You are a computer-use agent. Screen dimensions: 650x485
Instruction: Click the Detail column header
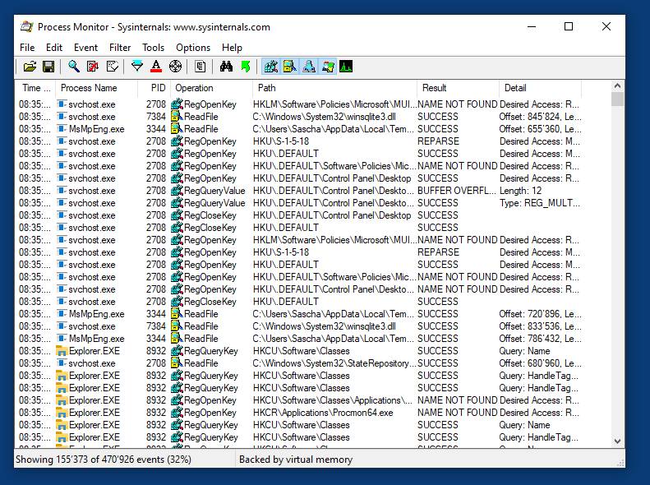(x=540, y=88)
